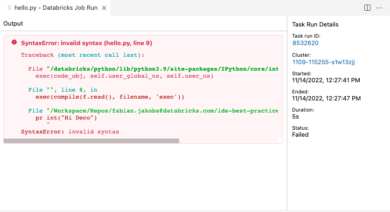Click the Status: label
The image size is (390, 212).
(300, 128)
